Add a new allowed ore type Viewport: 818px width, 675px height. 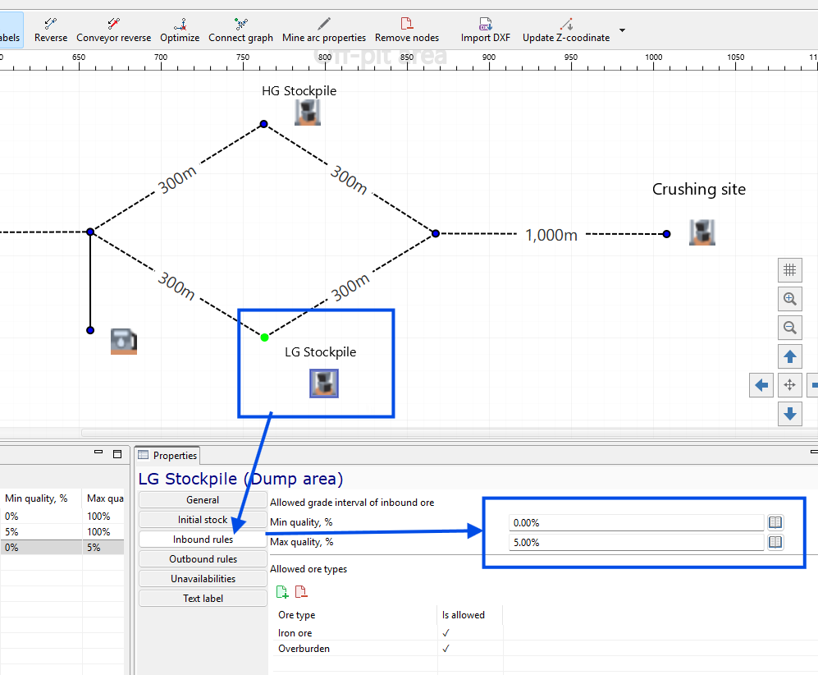pyautogui.click(x=282, y=592)
